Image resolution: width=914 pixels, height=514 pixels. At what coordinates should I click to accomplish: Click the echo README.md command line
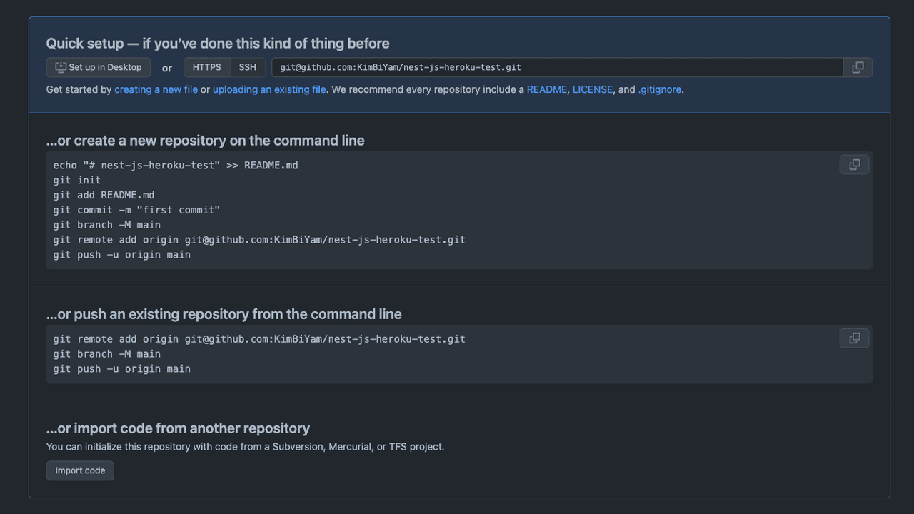pyautogui.click(x=176, y=165)
